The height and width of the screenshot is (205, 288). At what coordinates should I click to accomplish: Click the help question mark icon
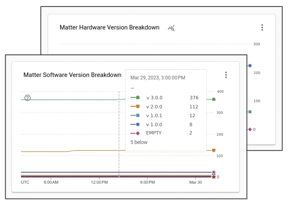pos(27,98)
